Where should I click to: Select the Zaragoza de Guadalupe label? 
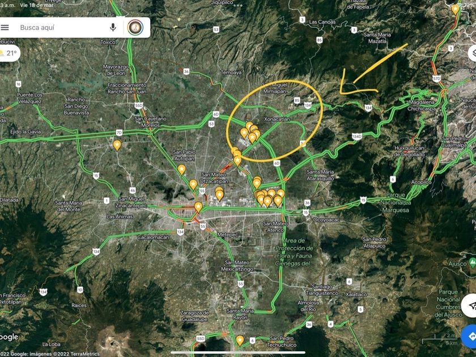coord(194,316)
